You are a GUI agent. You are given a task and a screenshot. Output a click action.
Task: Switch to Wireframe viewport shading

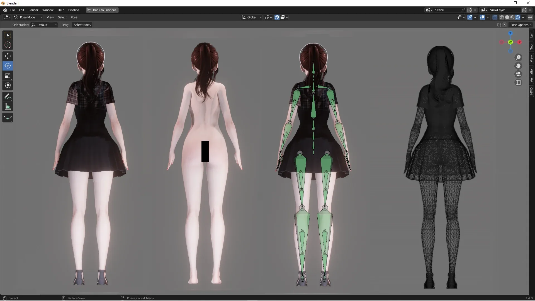point(502,17)
